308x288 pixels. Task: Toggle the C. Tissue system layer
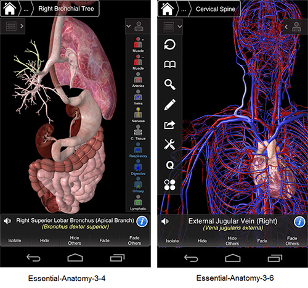(138, 133)
